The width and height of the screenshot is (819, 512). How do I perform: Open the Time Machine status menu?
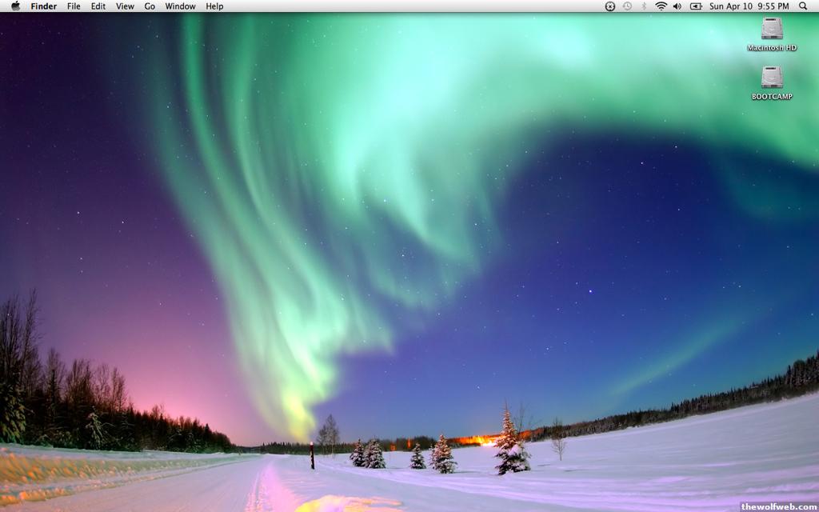627,6
